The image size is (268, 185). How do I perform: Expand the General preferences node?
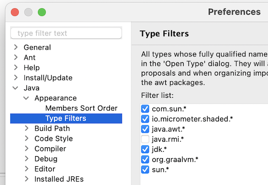(x=16, y=47)
